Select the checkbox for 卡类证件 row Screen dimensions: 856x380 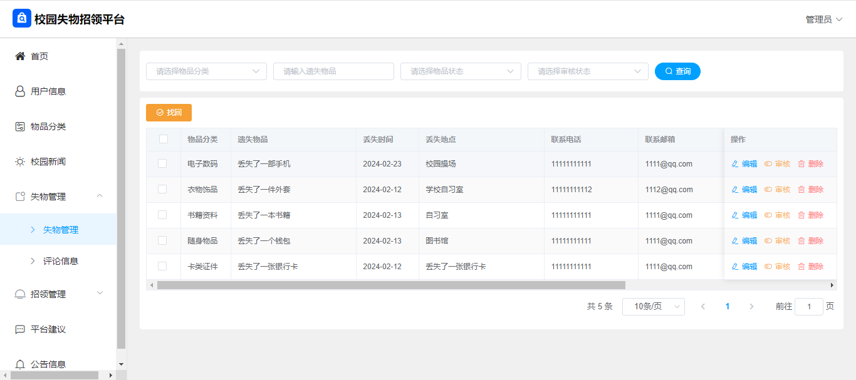pyautogui.click(x=162, y=266)
